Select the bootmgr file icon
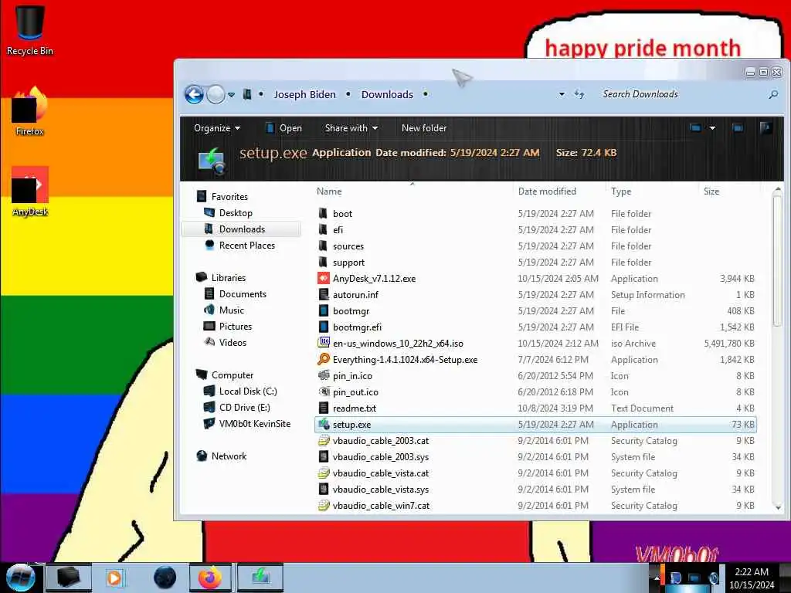The width and height of the screenshot is (791, 593). pos(324,310)
